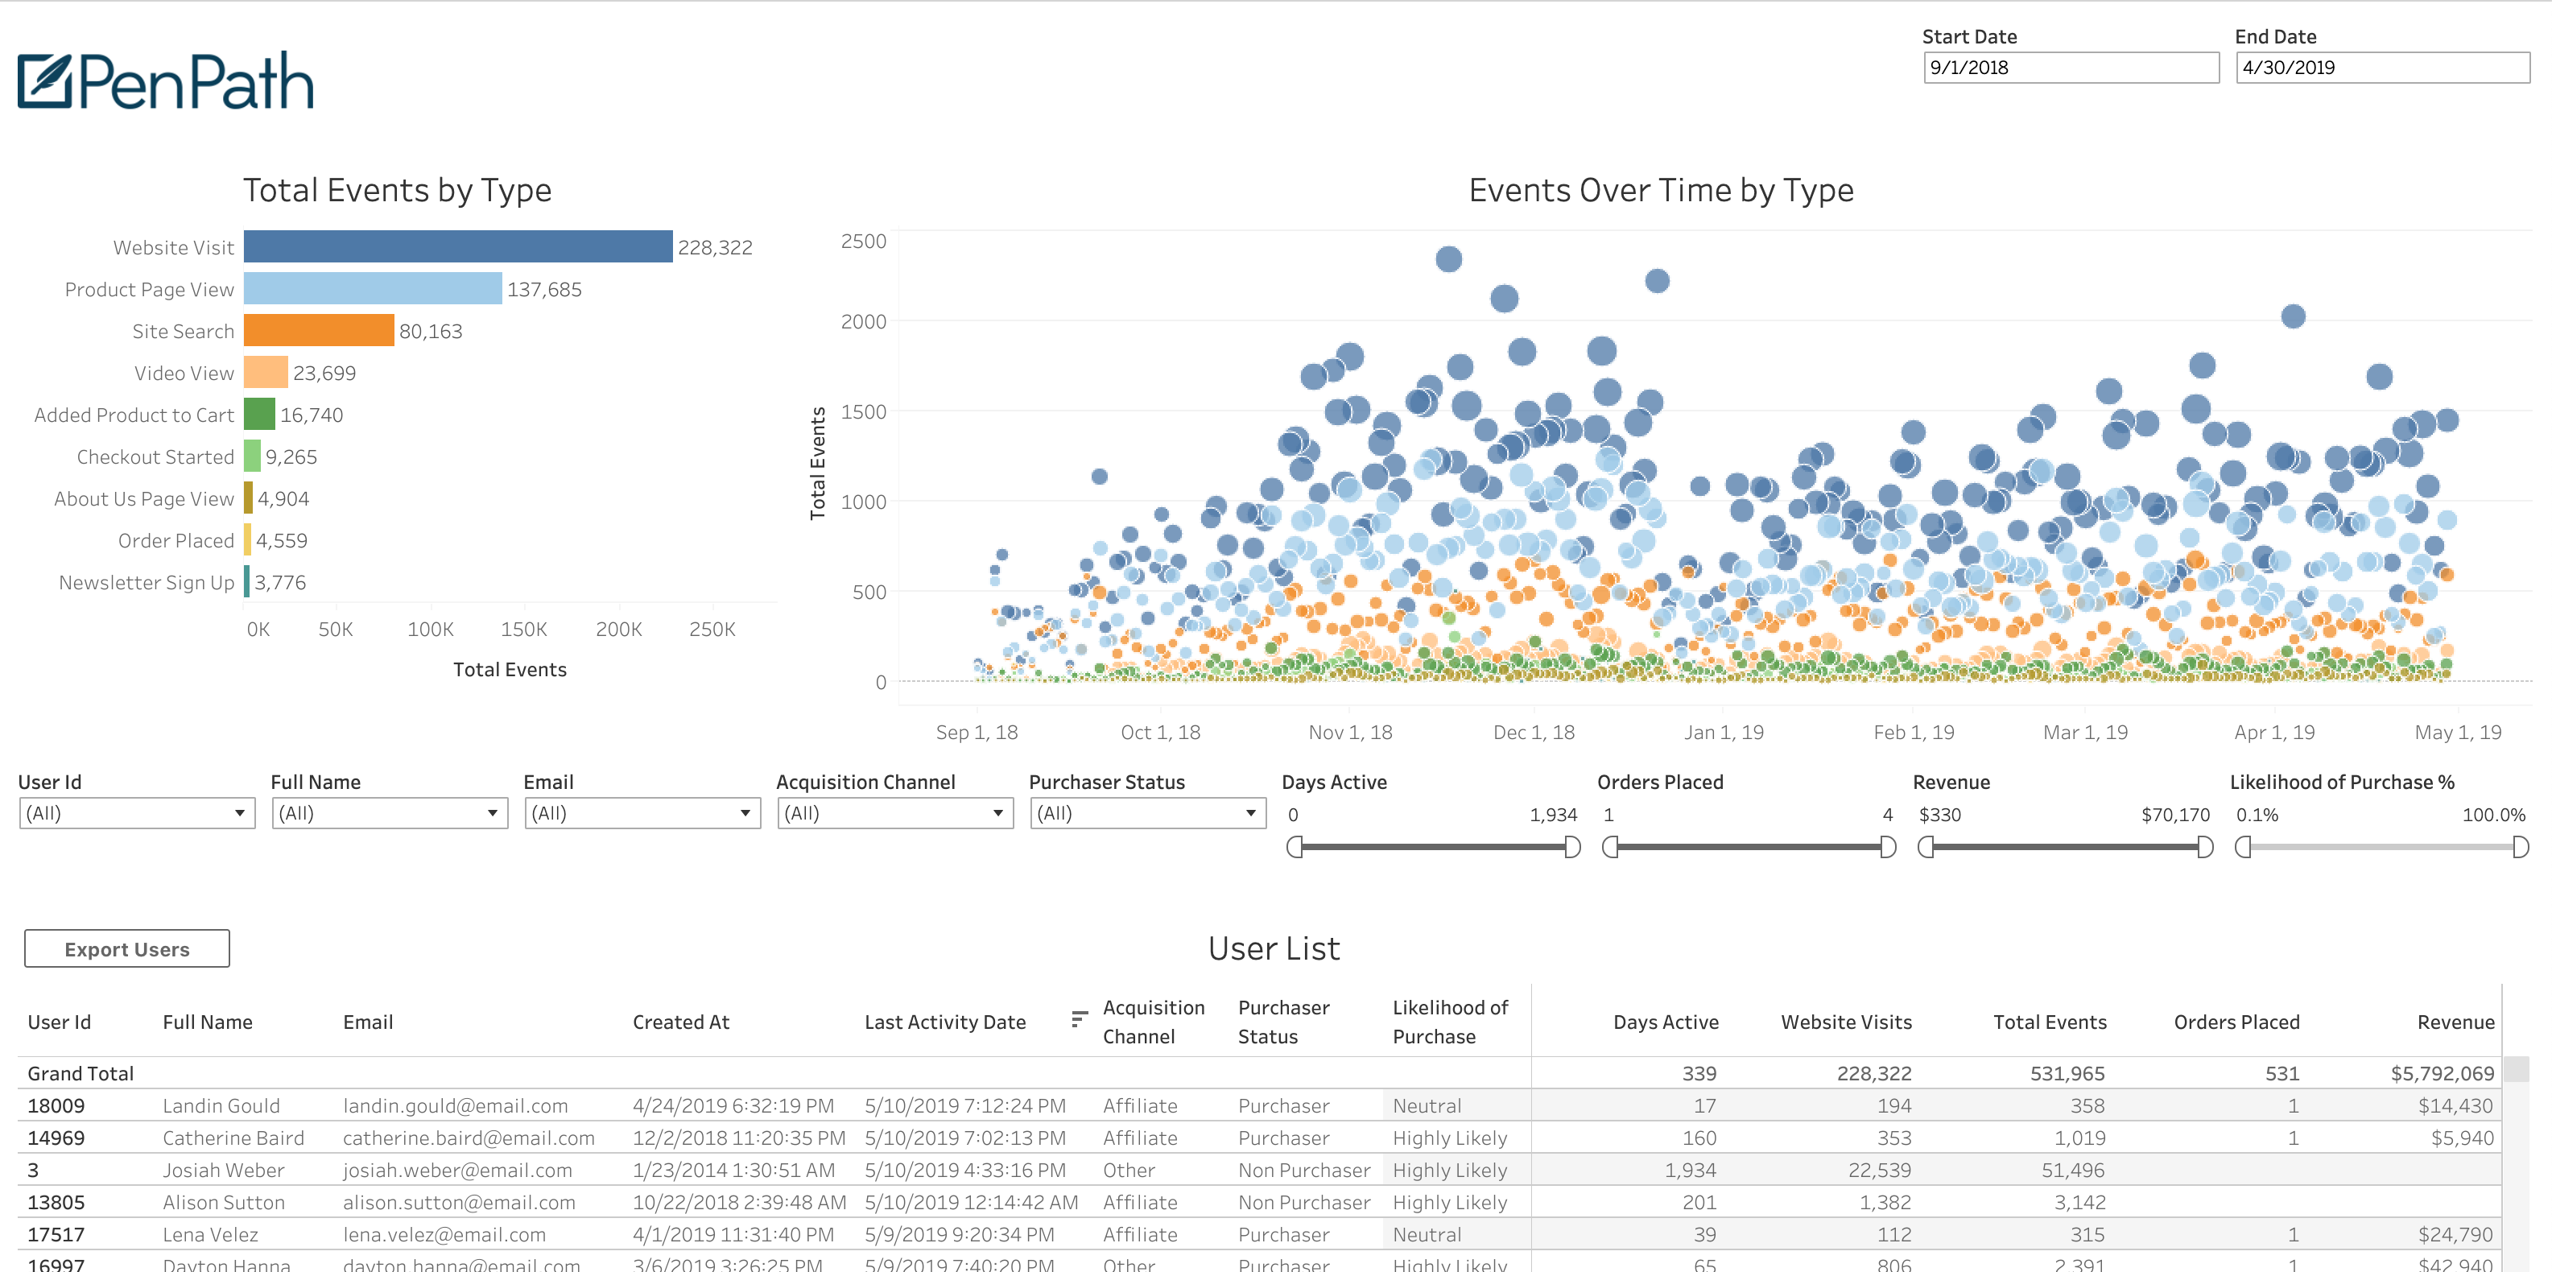2552x1272 pixels.
Task: Click the Start Date input field
Action: (2071, 68)
